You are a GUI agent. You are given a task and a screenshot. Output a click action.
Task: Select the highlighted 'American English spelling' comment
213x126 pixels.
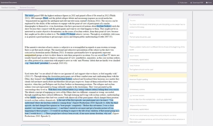click(157, 78)
